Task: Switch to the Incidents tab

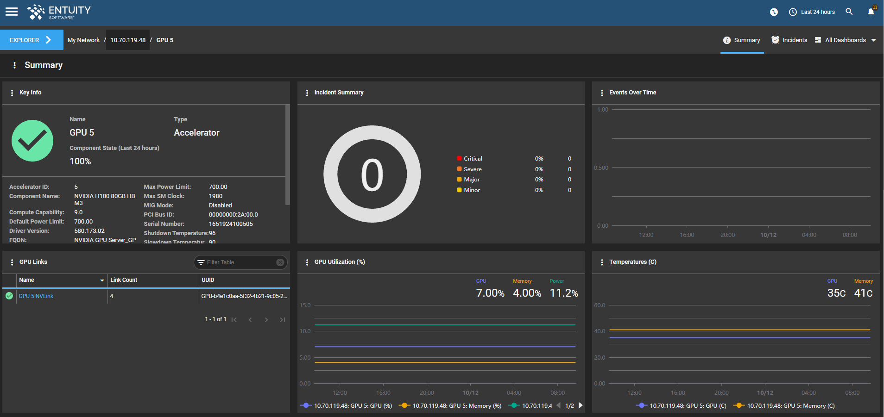Action: pos(789,40)
